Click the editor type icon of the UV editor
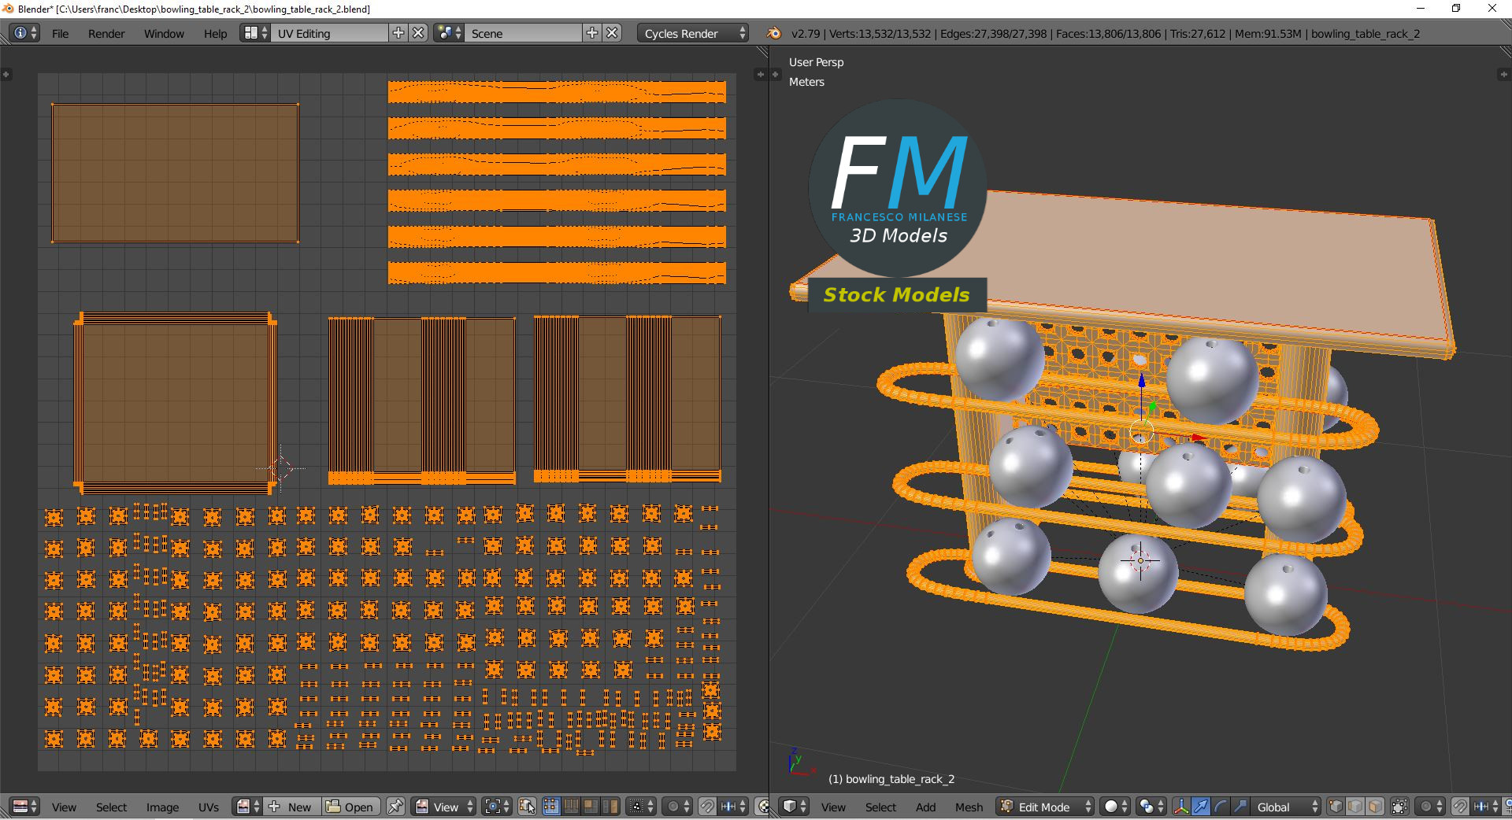This screenshot has height=820, width=1512. tap(21, 807)
